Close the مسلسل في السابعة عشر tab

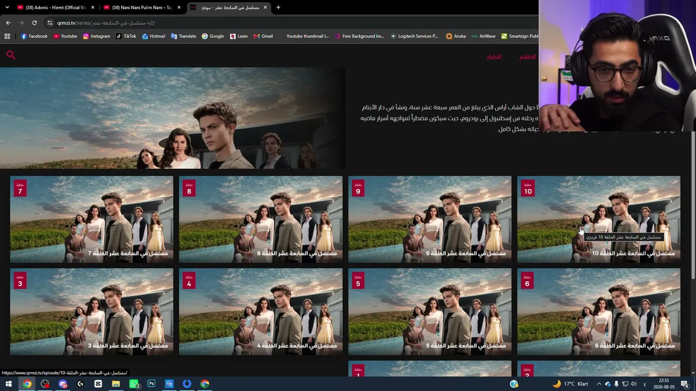click(265, 8)
